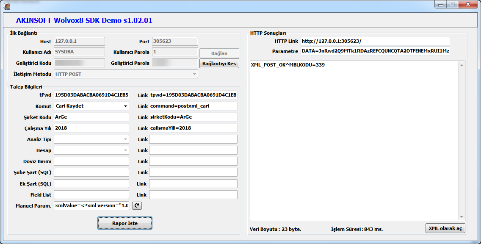Click the Link field starting with tpwd=
Viewport: 481px width, 244px height.
pos(193,95)
